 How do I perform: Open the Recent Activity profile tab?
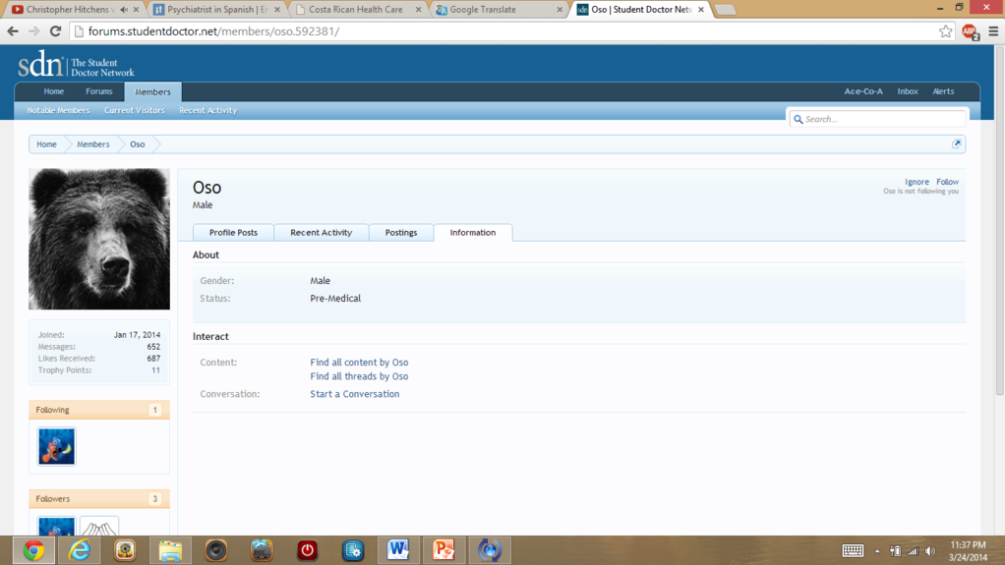(321, 233)
